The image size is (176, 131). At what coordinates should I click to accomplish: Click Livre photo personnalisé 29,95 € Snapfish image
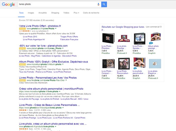pyautogui.click(x=139, y=63)
